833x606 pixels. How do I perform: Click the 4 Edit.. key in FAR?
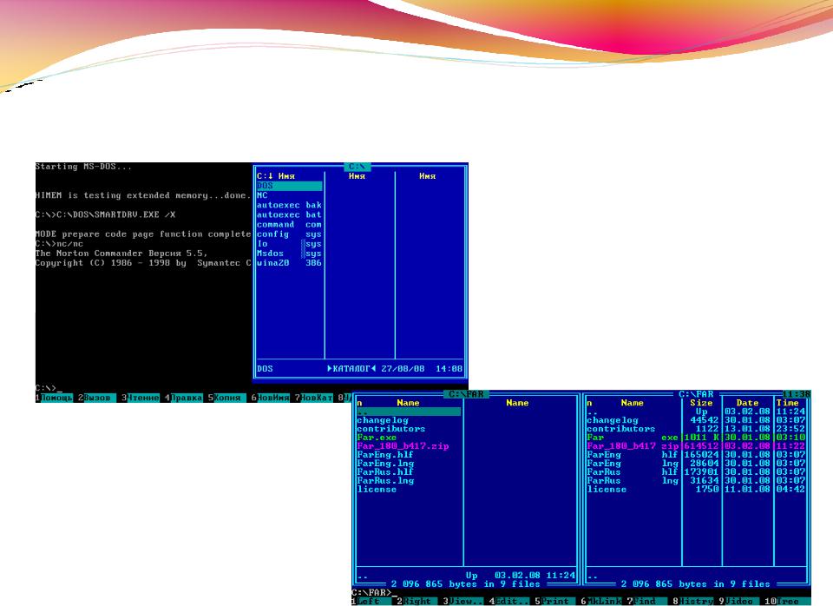click(508, 601)
